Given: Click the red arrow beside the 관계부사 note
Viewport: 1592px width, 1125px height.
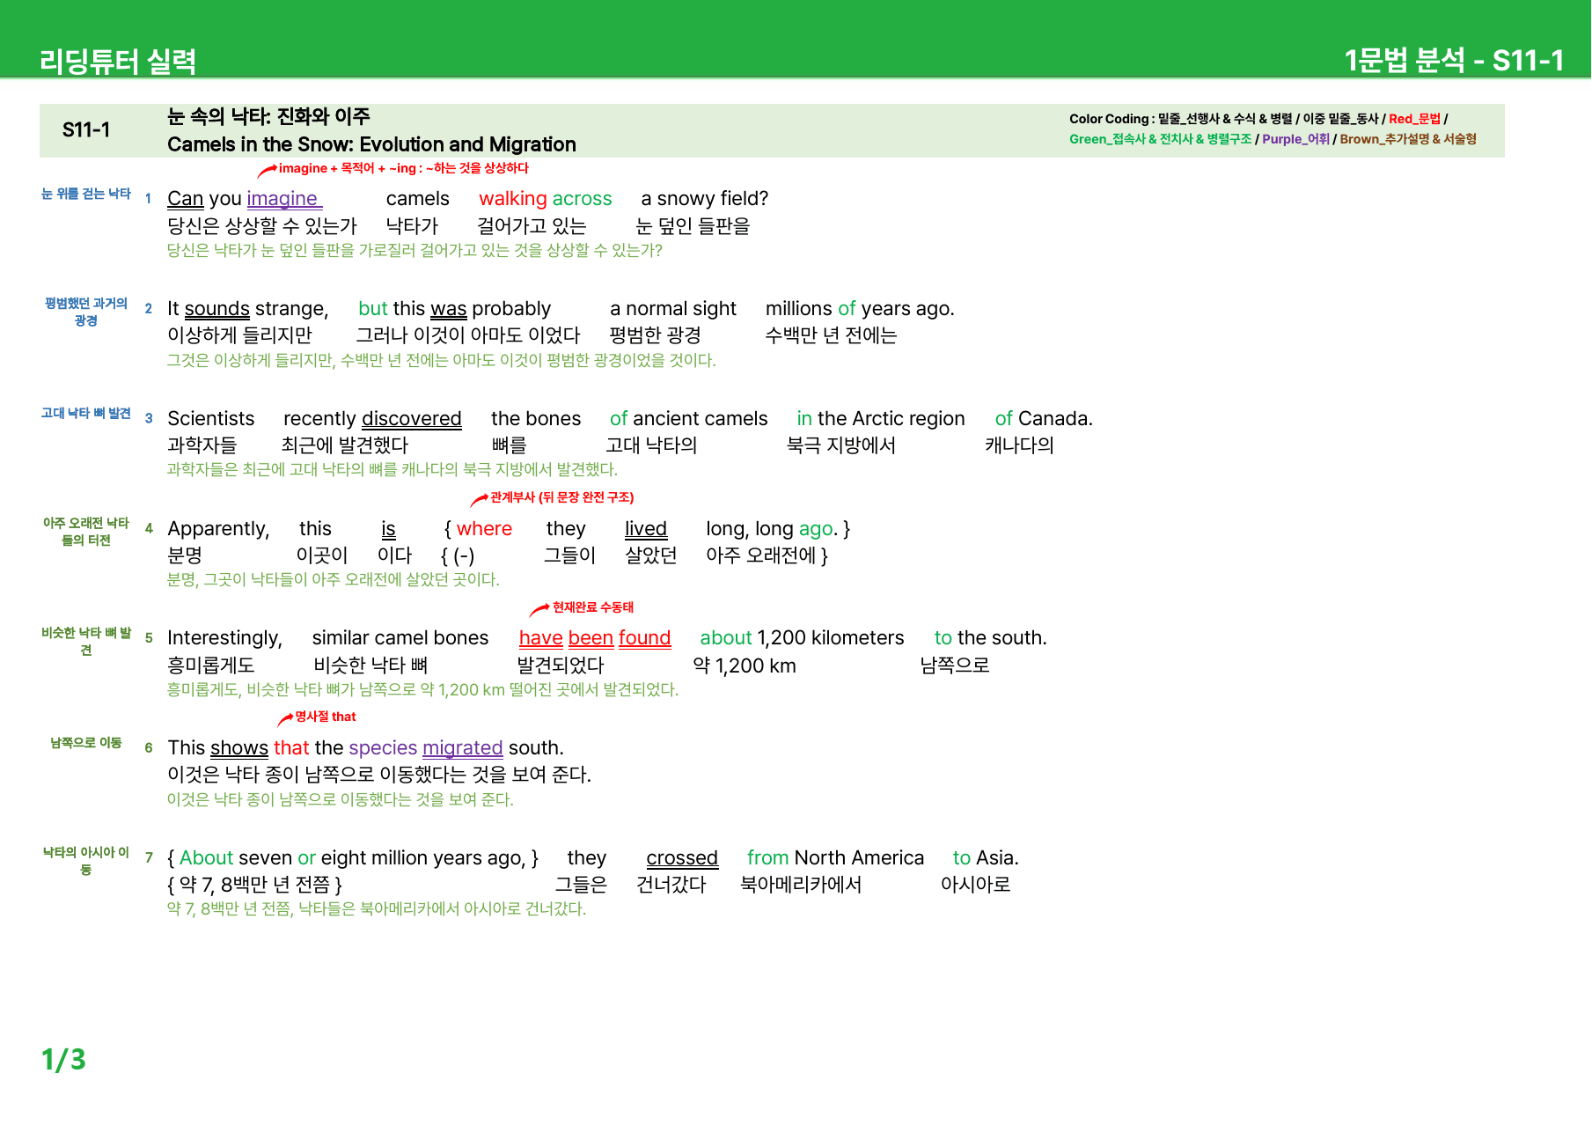Looking at the screenshot, I should 479,500.
